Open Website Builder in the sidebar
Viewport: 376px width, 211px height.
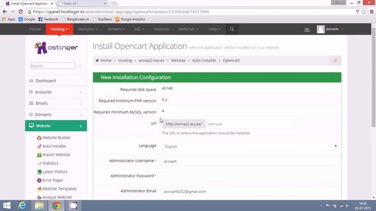click(x=54, y=138)
